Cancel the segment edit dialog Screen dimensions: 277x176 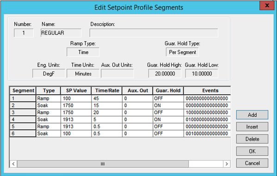tap(252, 163)
